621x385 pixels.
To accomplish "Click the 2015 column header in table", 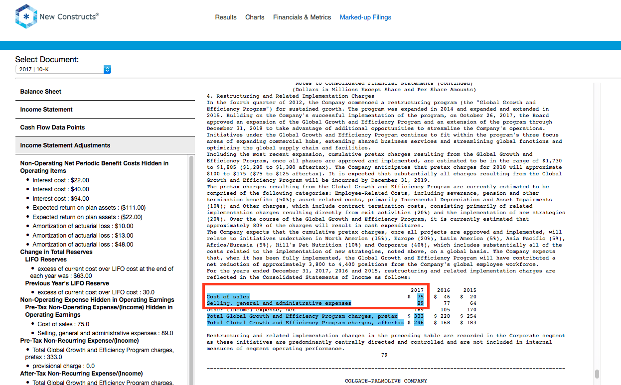I will click(x=469, y=290).
